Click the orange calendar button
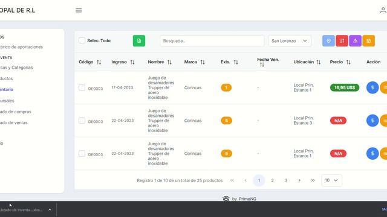The image size is (387, 217). pos(368,41)
